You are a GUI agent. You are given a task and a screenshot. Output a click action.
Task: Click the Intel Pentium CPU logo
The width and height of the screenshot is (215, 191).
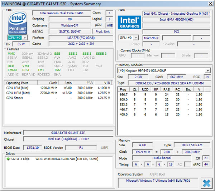tap(18, 23)
